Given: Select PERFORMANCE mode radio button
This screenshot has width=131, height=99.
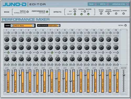Looking at the screenshot, I should [x=47, y=12].
